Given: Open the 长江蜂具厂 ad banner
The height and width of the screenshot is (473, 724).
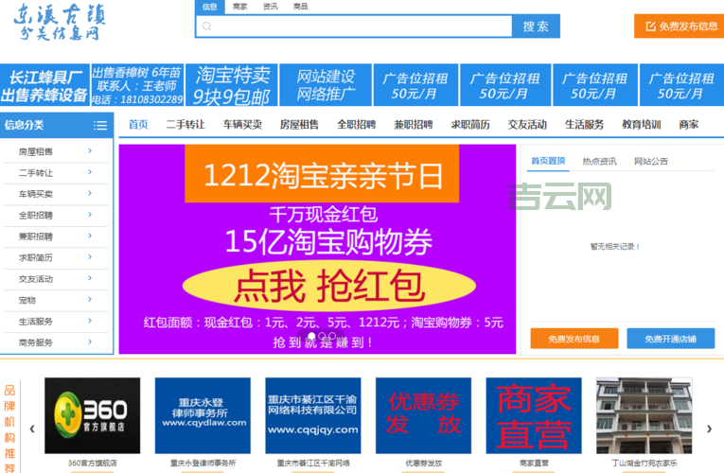Looking at the screenshot, I should point(44,85).
